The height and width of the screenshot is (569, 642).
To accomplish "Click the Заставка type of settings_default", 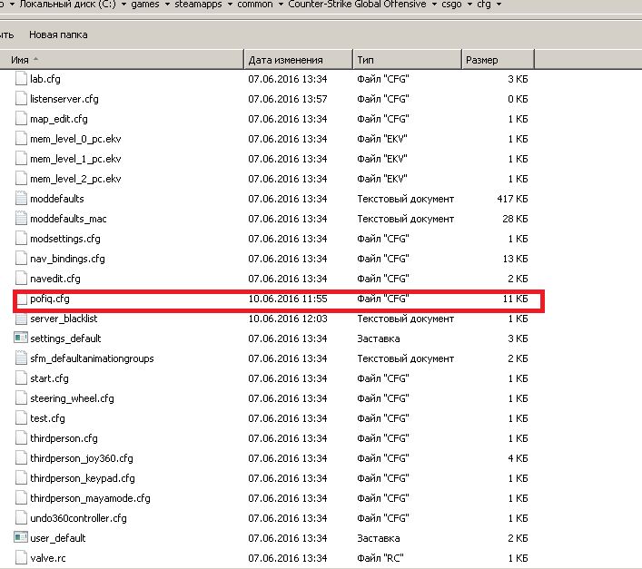I will point(379,338).
